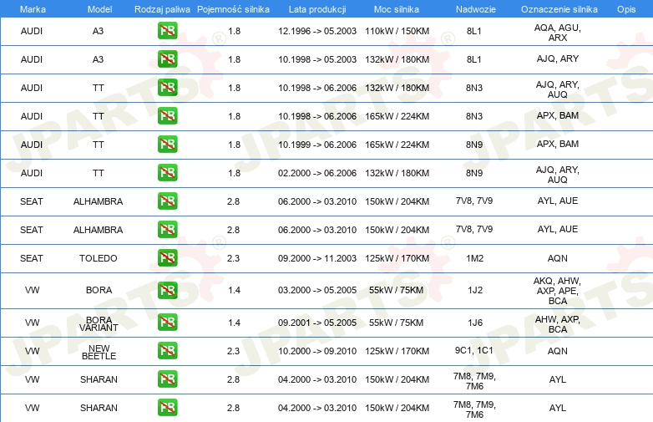This screenshot has height=422, width=653.
Task: Select the Lata produkcji column header
Action: pos(317,9)
